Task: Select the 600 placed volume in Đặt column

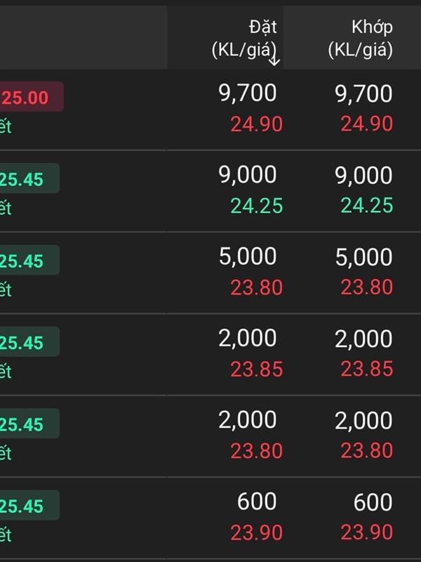Action: click(x=257, y=502)
